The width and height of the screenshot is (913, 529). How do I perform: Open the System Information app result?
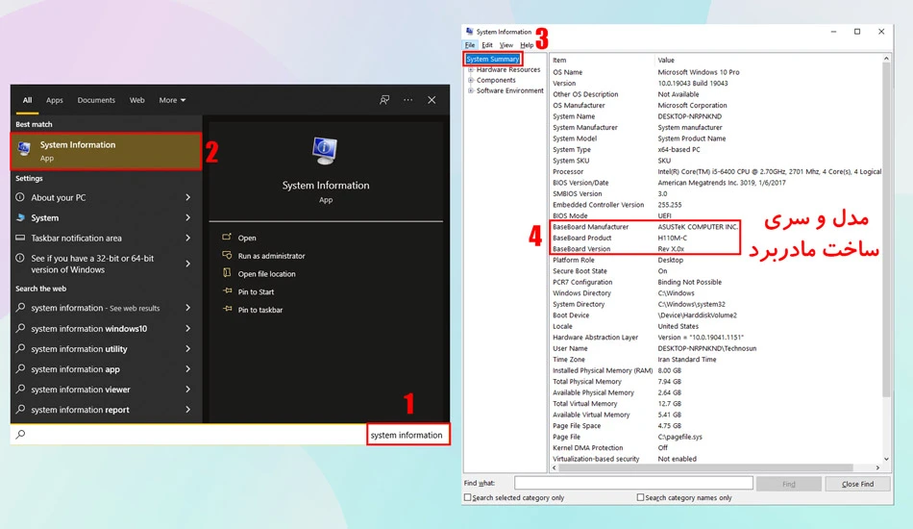coord(106,151)
